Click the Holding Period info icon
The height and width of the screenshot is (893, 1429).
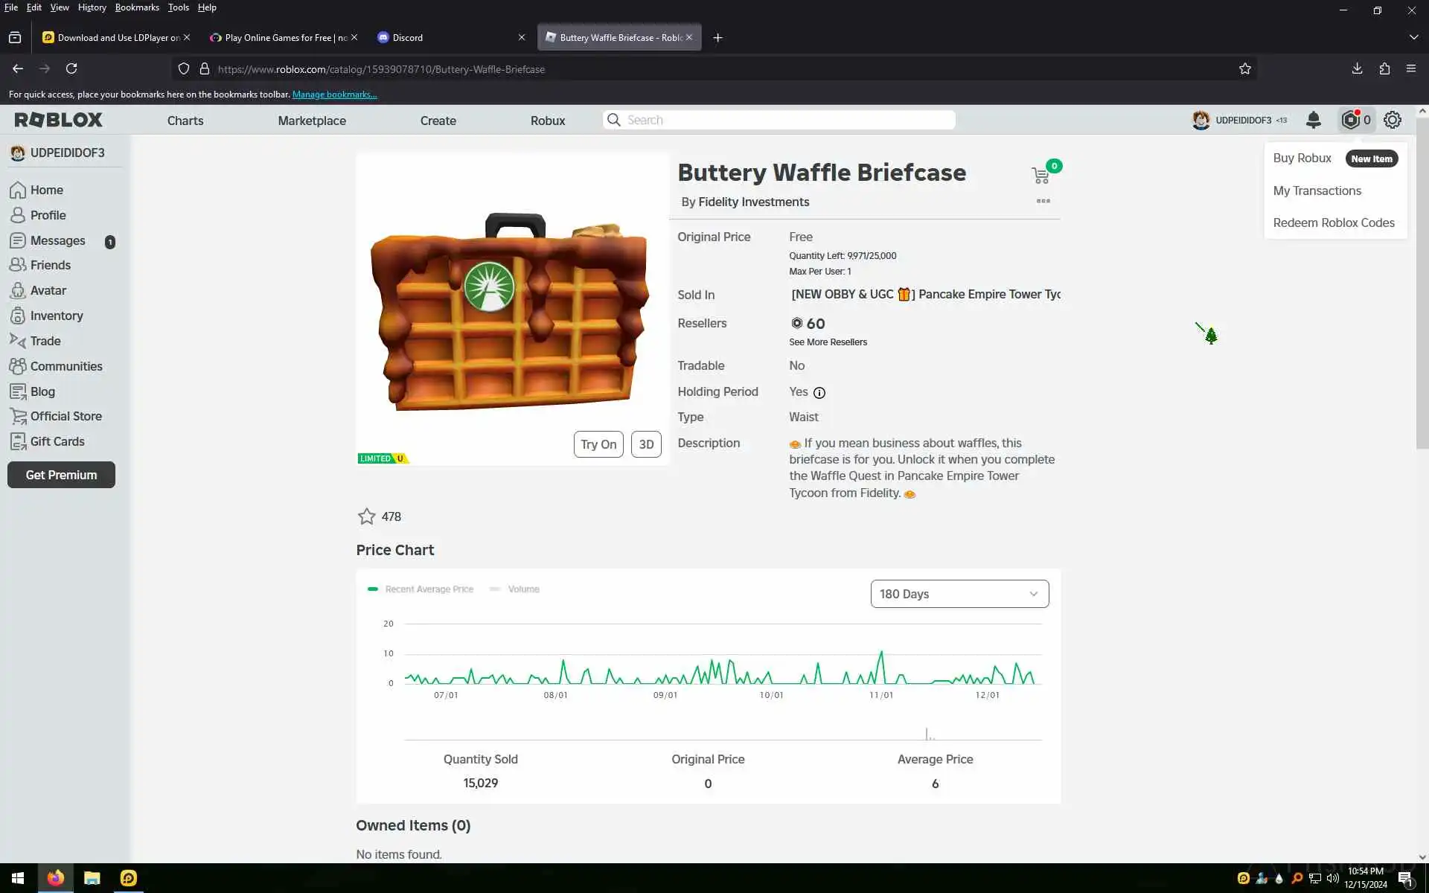[819, 393]
